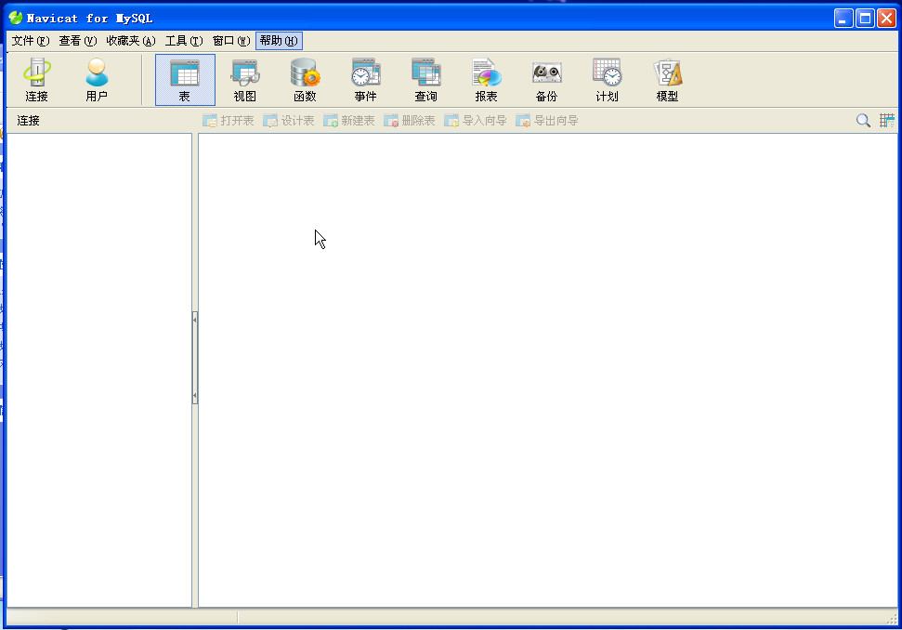The image size is (902, 630).
Task: Select the 模型 (Model) toolbar icon
Action: [x=668, y=80]
